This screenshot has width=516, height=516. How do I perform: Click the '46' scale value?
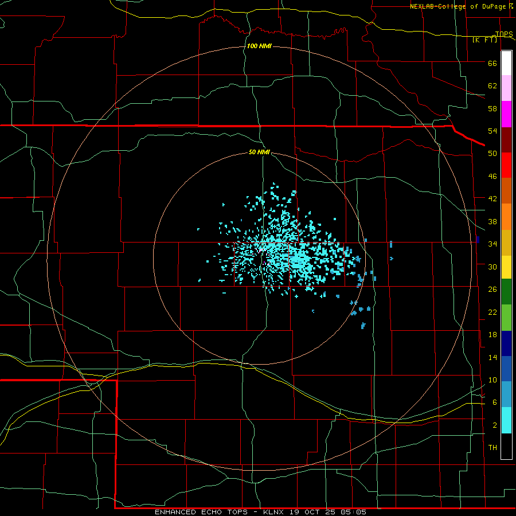(492, 177)
